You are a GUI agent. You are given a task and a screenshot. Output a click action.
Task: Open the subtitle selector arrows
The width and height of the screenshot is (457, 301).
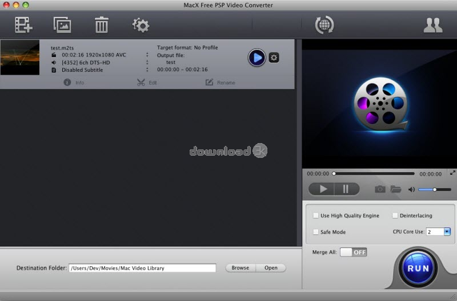(x=147, y=70)
